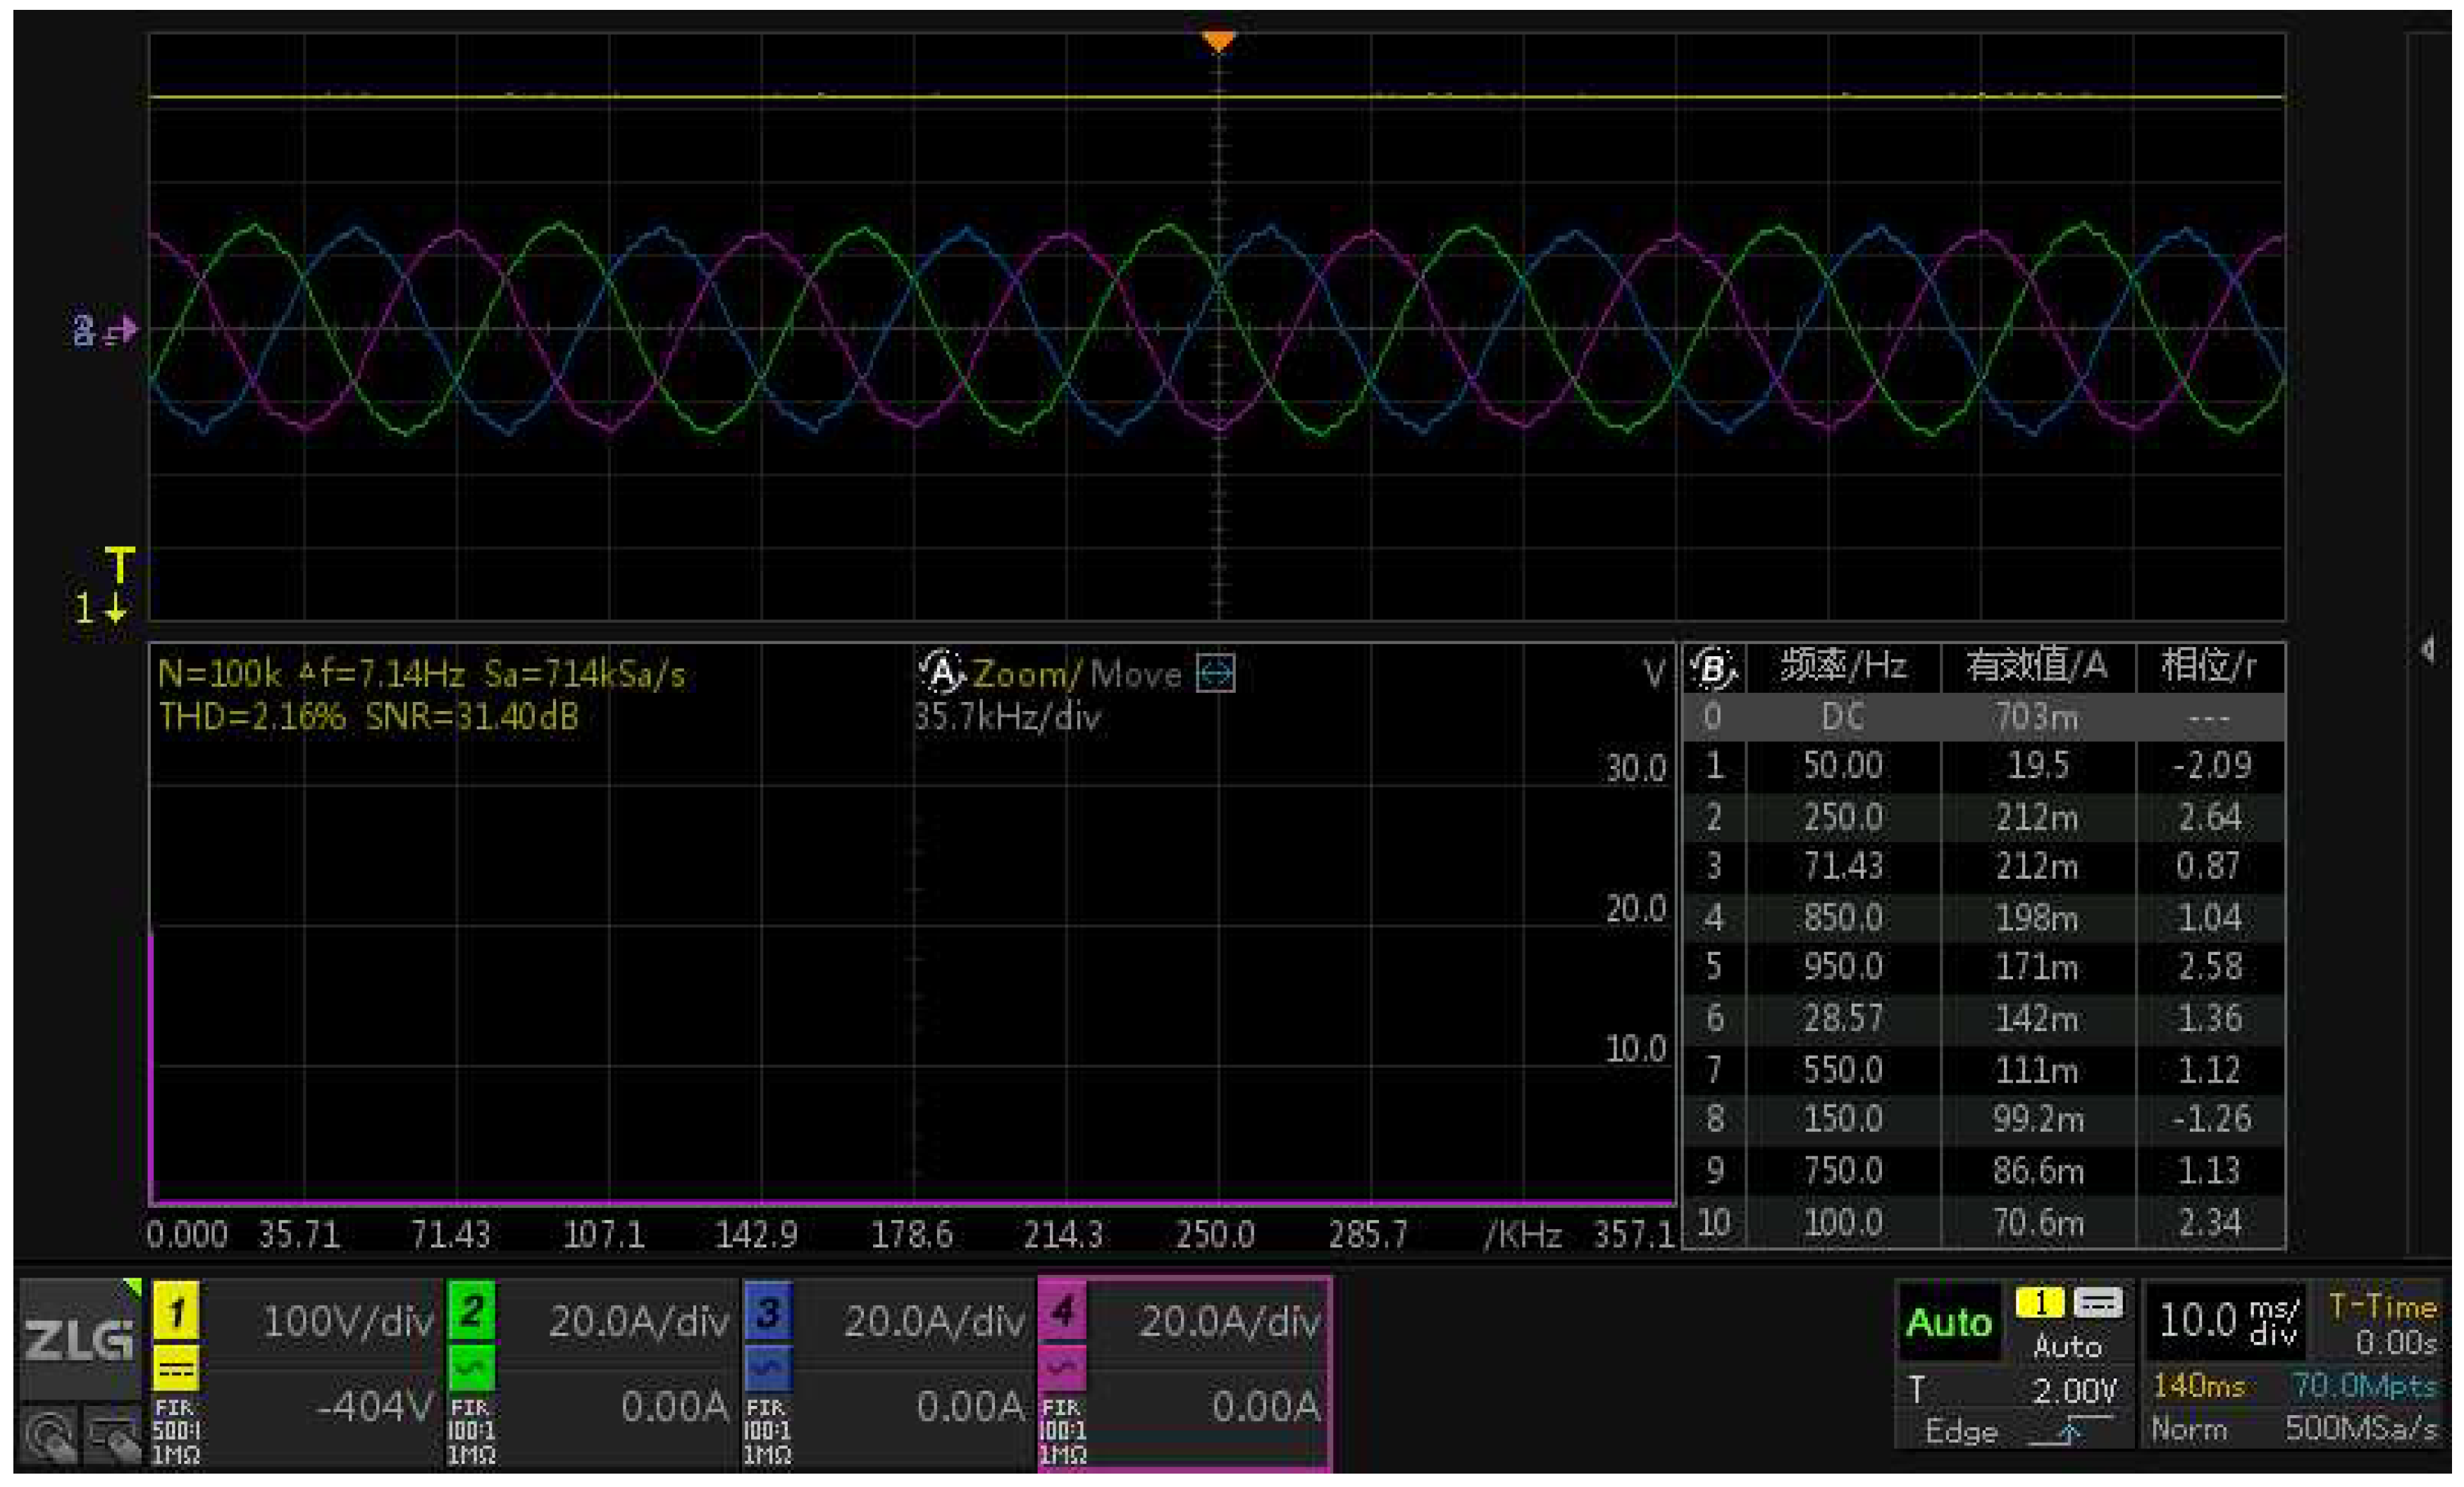Tap the touch-pen icon beside the gesture icon

(x=112, y=1438)
